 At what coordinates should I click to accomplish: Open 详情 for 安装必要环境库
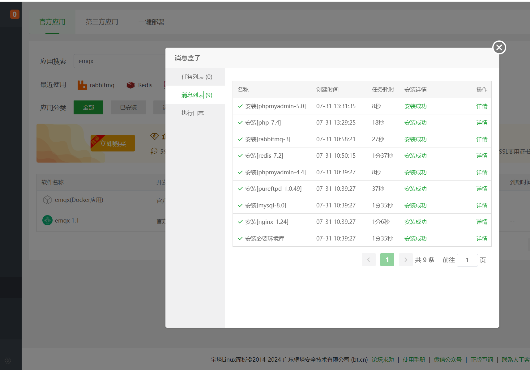(x=481, y=238)
